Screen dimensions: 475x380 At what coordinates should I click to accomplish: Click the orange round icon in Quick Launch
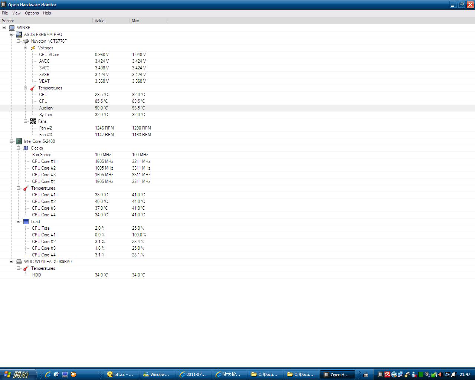[73, 374]
